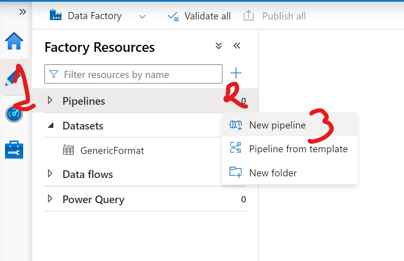Screen dimensions: 404x261
Task: Expand the Power Query section
Action: (50, 199)
